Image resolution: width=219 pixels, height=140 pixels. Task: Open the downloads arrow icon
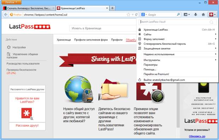(x=196, y=14)
